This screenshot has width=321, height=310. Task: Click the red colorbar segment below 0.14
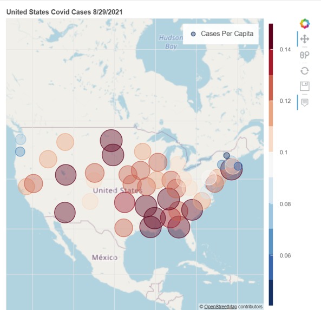(x=271, y=62)
